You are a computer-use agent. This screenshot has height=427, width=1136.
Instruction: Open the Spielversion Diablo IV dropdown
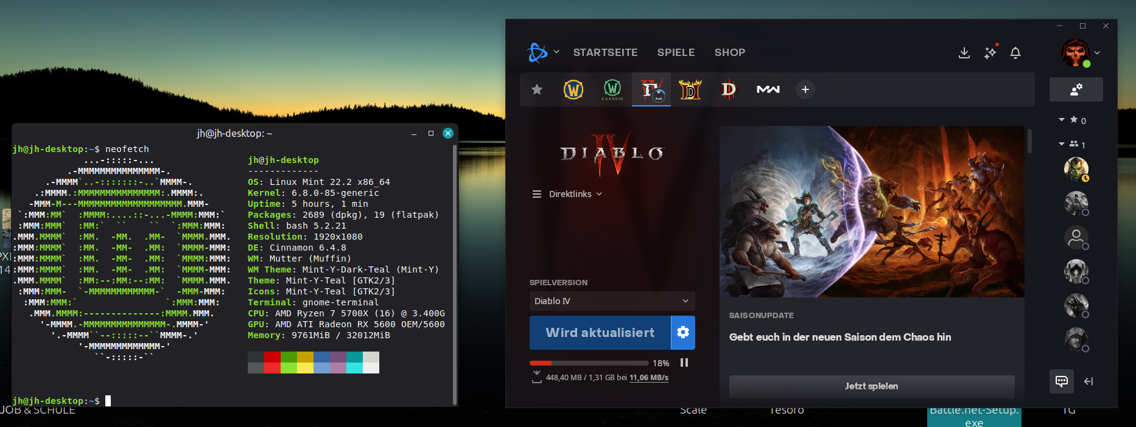612,301
